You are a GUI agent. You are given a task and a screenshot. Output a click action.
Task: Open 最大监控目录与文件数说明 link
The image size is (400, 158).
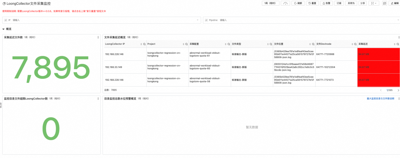click(380, 99)
